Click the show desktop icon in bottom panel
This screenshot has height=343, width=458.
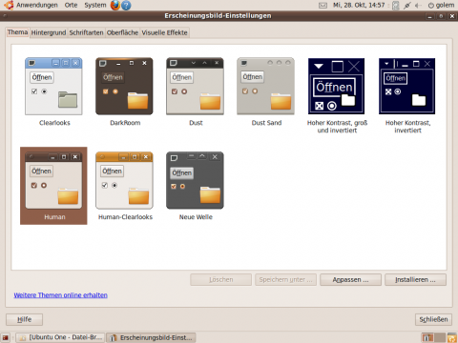pos(6,337)
